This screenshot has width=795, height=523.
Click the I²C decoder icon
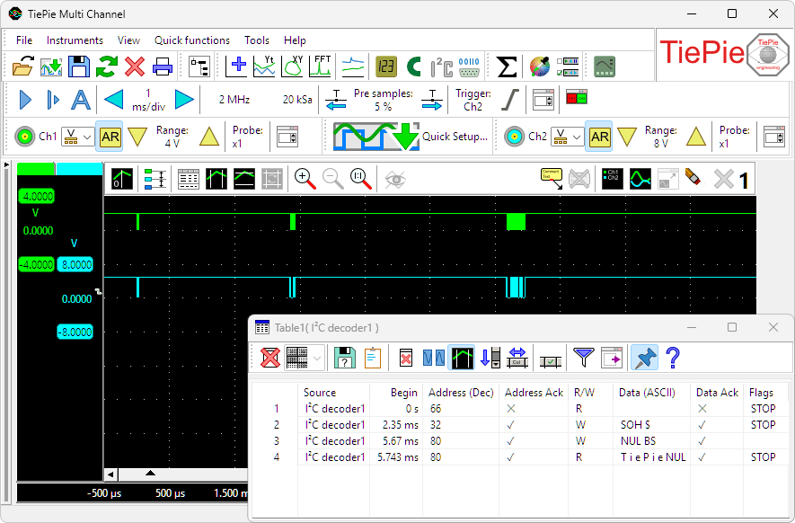442,66
